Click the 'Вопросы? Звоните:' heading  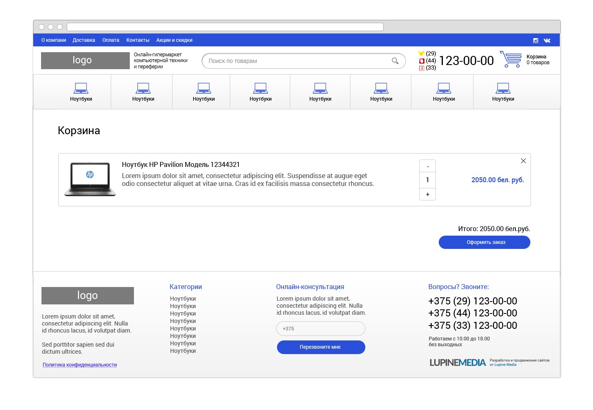tap(459, 287)
